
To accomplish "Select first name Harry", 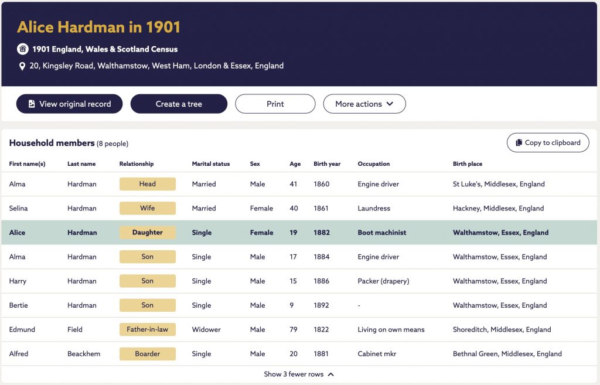I will [x=18, y=281].
